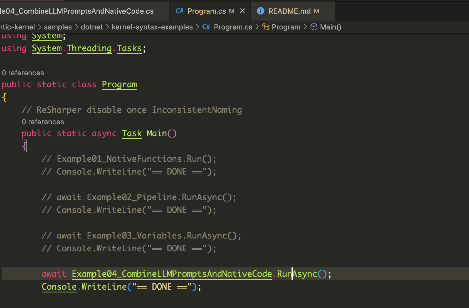Select kernel-syntax-examples in the breadcrumb path
Image resolution: width=469 pixels, height=308 pixels.
click(x=152, y=27)
